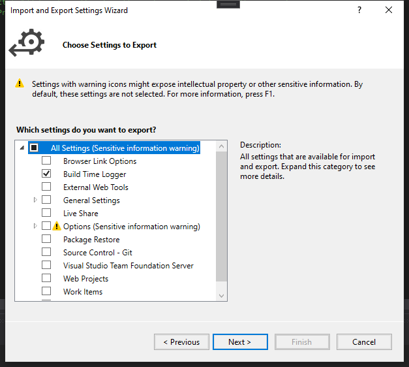
Task: Select the Live Share label
Action: (x=81, y=214)
